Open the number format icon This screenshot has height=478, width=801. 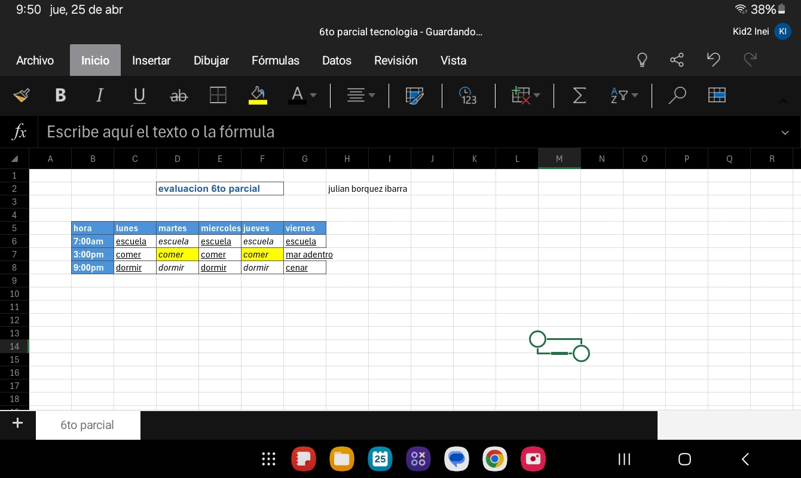(468, 96)
